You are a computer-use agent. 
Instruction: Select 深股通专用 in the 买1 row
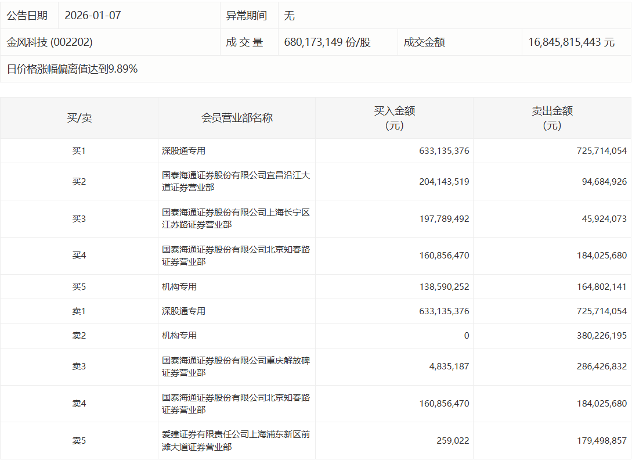(x=184, y=151)
